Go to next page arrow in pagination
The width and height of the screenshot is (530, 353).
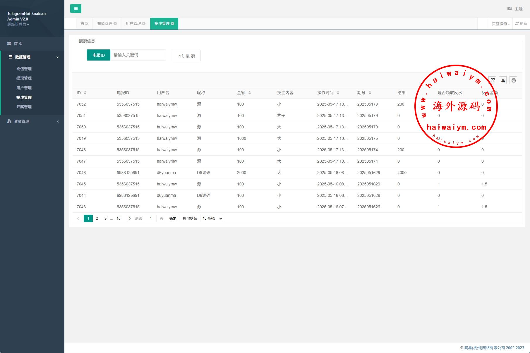129,218
